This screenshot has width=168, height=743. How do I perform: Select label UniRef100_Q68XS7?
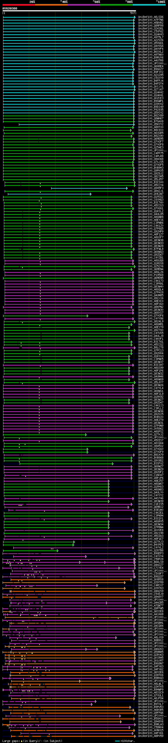(x=151, y=313)
